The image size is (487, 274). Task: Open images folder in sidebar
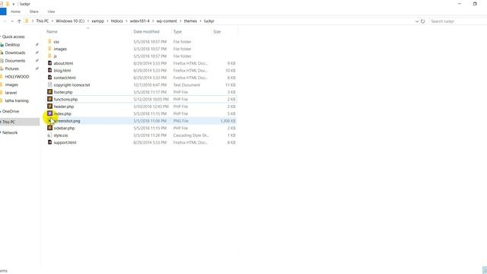pos(11,84)
